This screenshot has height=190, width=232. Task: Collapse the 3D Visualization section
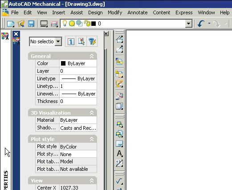[92, 113]
